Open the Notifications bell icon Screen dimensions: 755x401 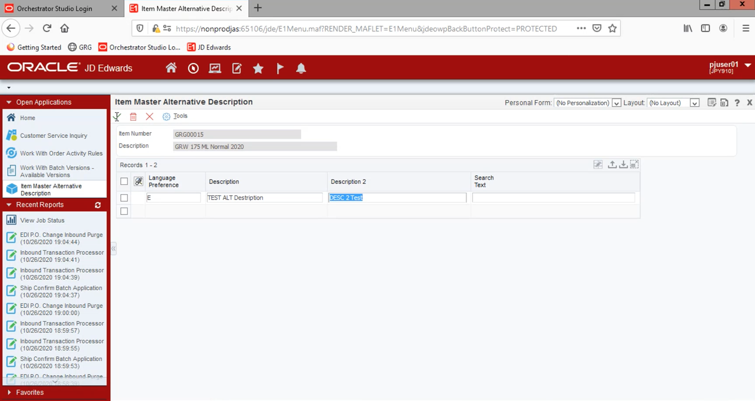click(301, 68)
